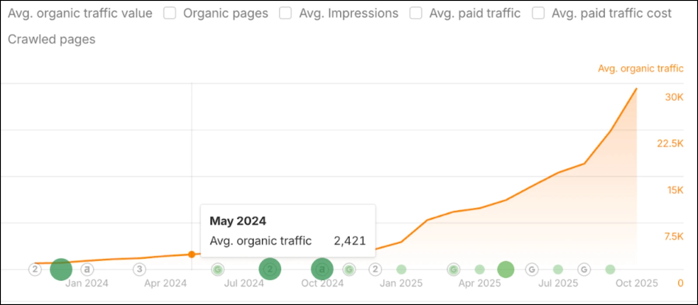Check the Avg. paid traffic cost checkbox
This screenshot has width=698, height=305.
pos(538,13)
